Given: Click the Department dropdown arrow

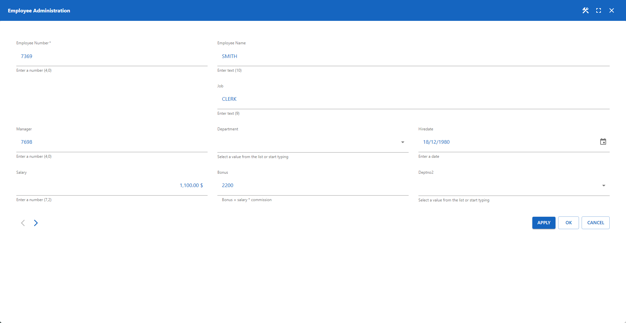Looking at the screenshot, I should click(403, 142).
